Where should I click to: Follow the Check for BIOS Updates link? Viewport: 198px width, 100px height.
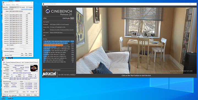pyautogui.click(x=26, y=9)
